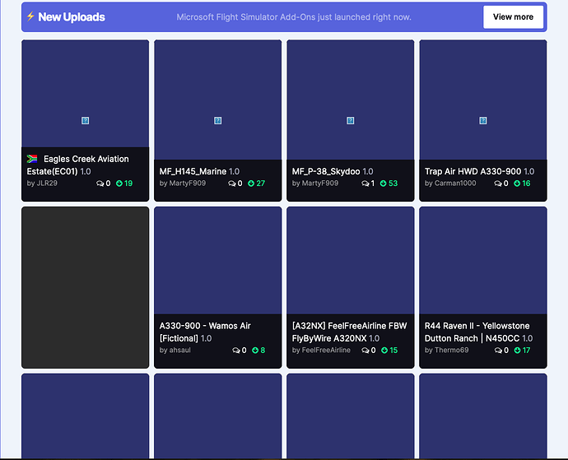Click the download count 19 on Eagles Creek

[x=128, y=184]
